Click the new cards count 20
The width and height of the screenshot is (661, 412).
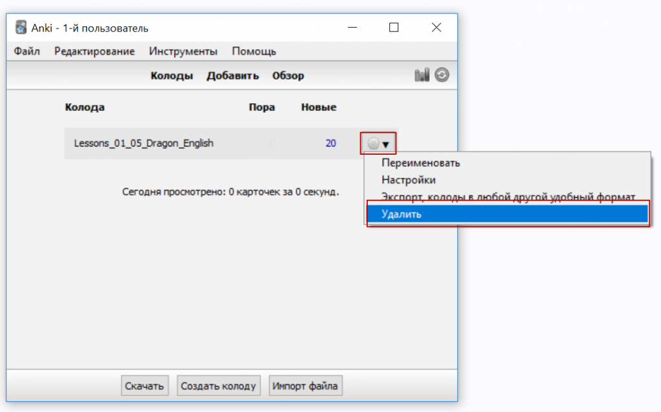330,143
